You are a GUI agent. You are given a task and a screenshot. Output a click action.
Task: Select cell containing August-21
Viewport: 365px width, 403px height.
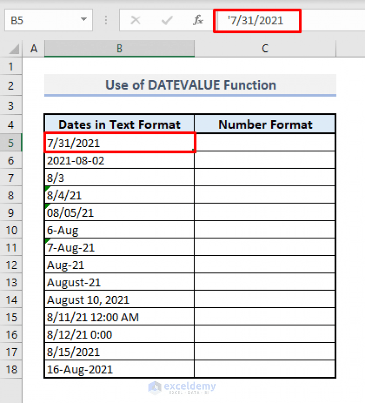tap(119, 282)
